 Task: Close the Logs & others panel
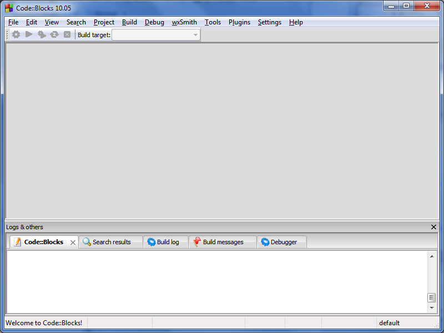point(433,227)
